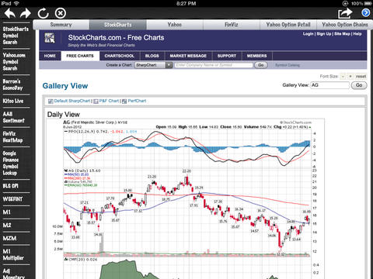This screenshot has height=279, width=373.
Task: Click the Gallery View symbol field
Action: coord(329,85)
